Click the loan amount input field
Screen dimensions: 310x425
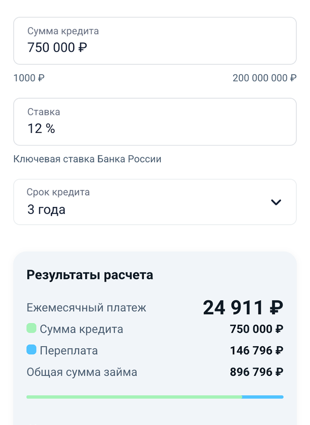[155, 41]
